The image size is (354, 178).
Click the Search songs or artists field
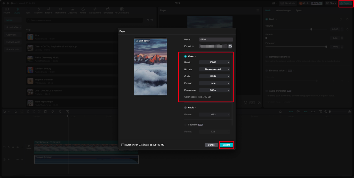[85, 20]
